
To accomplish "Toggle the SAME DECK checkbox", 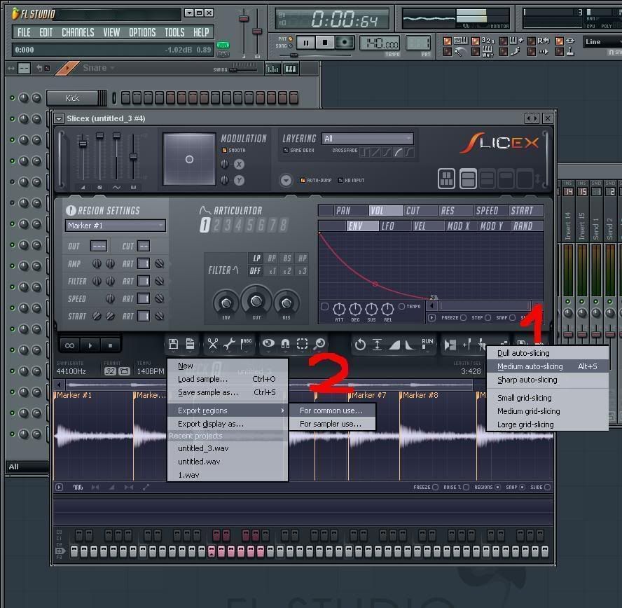I will click(286, 151).
